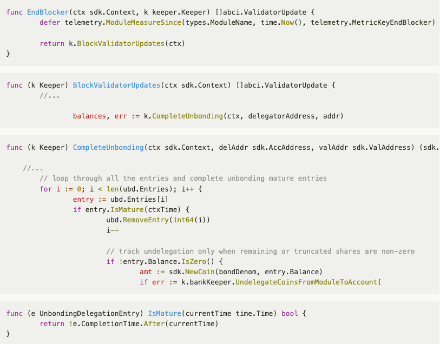Select the time.Now() call

tap(284, 23)
